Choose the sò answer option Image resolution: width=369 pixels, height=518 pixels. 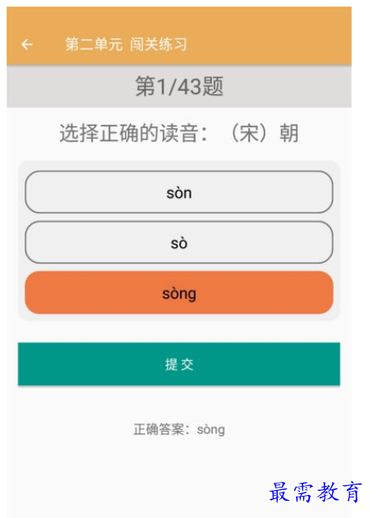pos(179,242)
